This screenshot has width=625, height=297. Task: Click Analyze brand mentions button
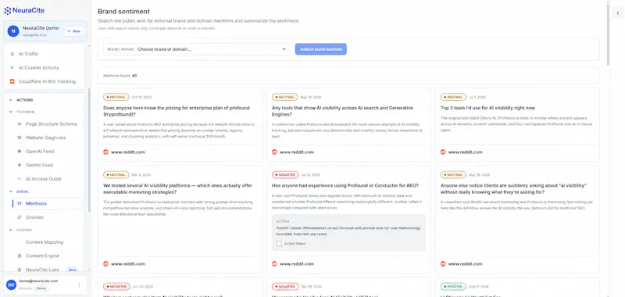[x=321, y=49]
